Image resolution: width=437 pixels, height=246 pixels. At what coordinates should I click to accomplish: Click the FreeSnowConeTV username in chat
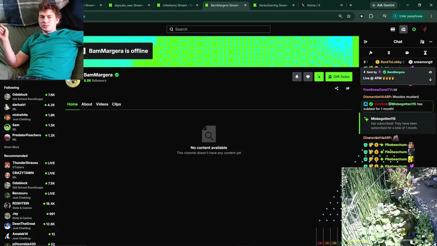pyautogui.click(x=378, y=90)
